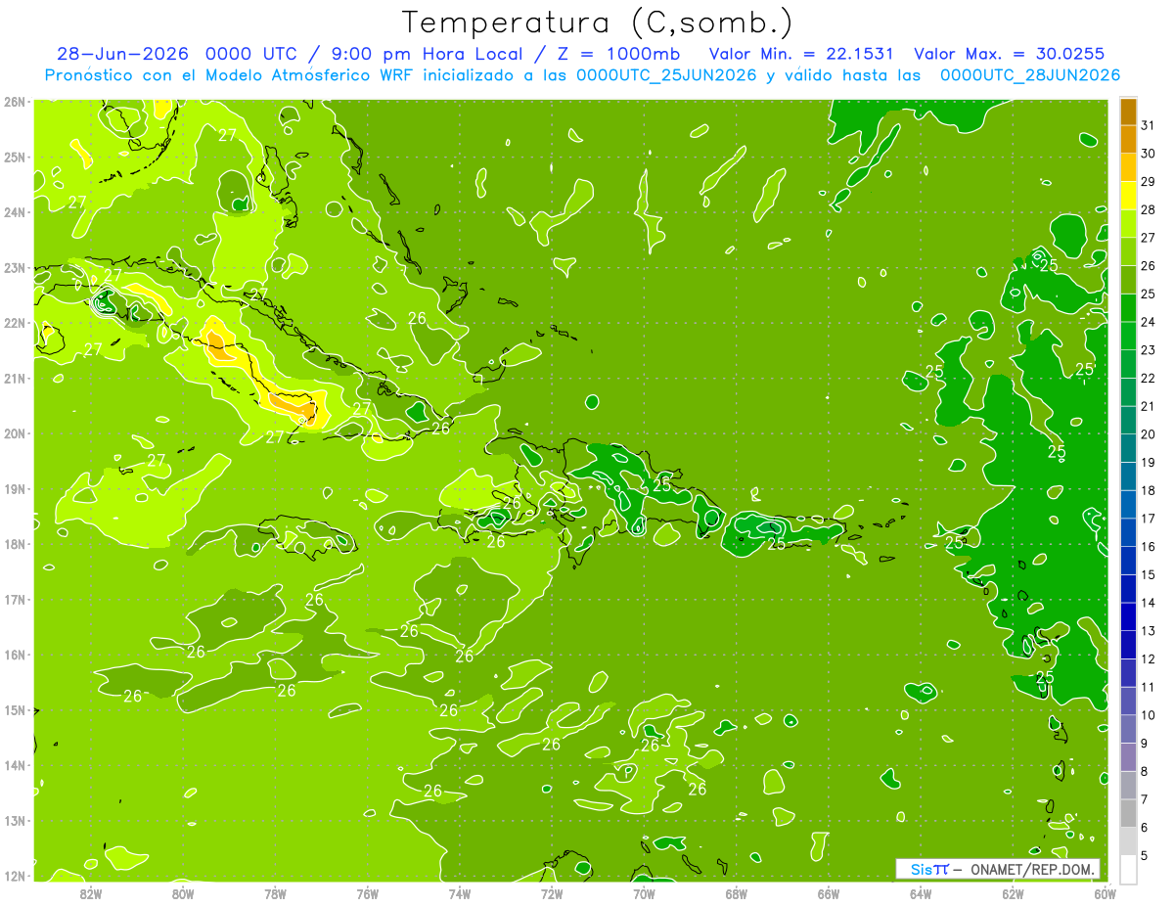Click the orange swatch between 30 and 31
Image resolution: width=1174 pixels, height=907 pixels.
coord(1128,139)
